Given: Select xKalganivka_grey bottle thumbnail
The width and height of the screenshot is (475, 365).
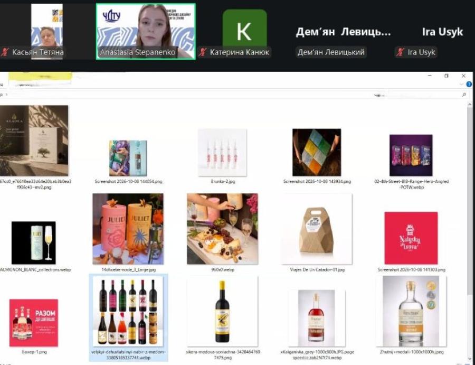Looking at the screenshot, I should click(x=317, y=318).
